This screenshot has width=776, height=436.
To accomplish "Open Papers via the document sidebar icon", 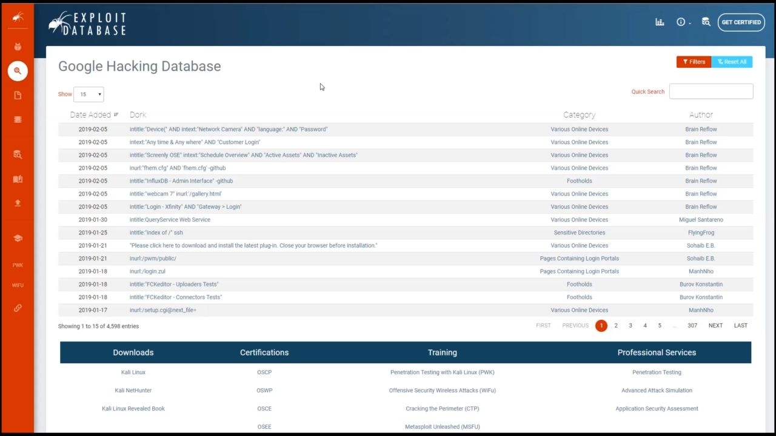I will pyautogui.click(x=18, y=95).
